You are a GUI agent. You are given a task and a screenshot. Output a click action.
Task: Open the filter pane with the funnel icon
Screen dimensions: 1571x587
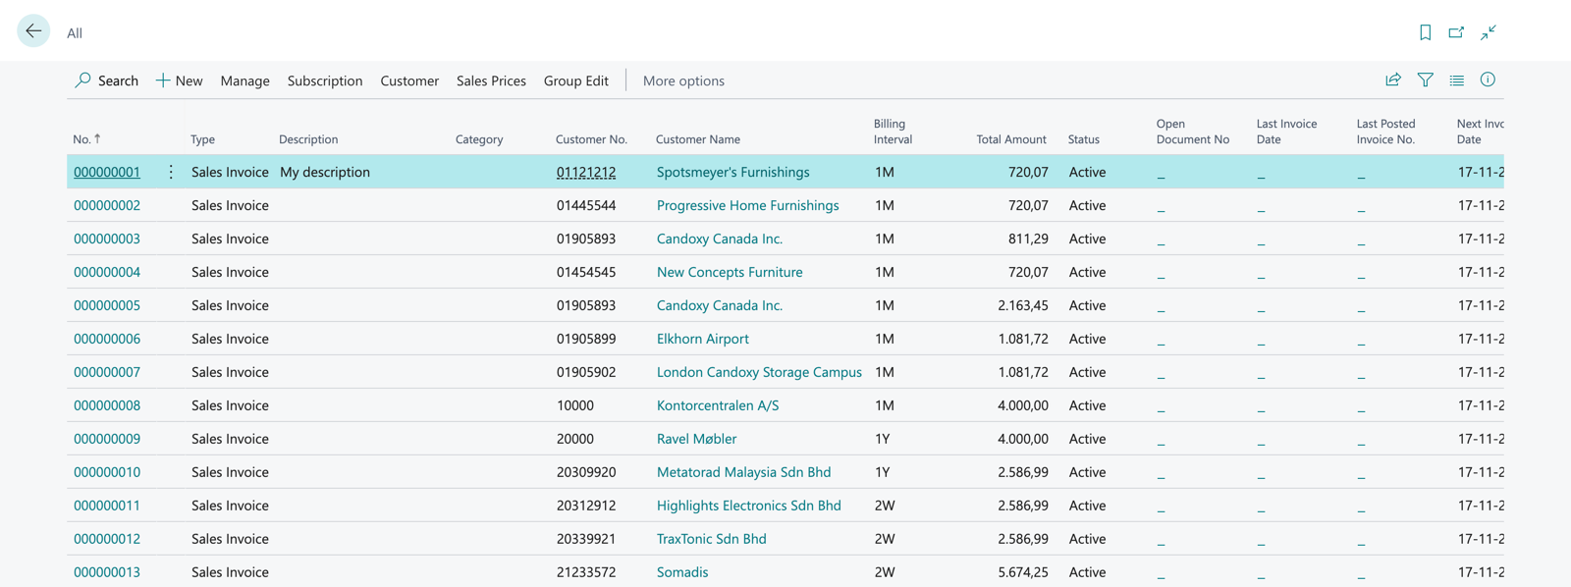1425,80
